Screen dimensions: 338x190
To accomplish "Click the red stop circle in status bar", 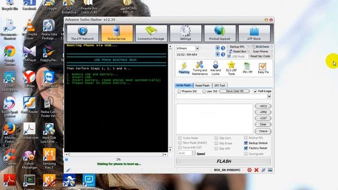I will 249,170.
